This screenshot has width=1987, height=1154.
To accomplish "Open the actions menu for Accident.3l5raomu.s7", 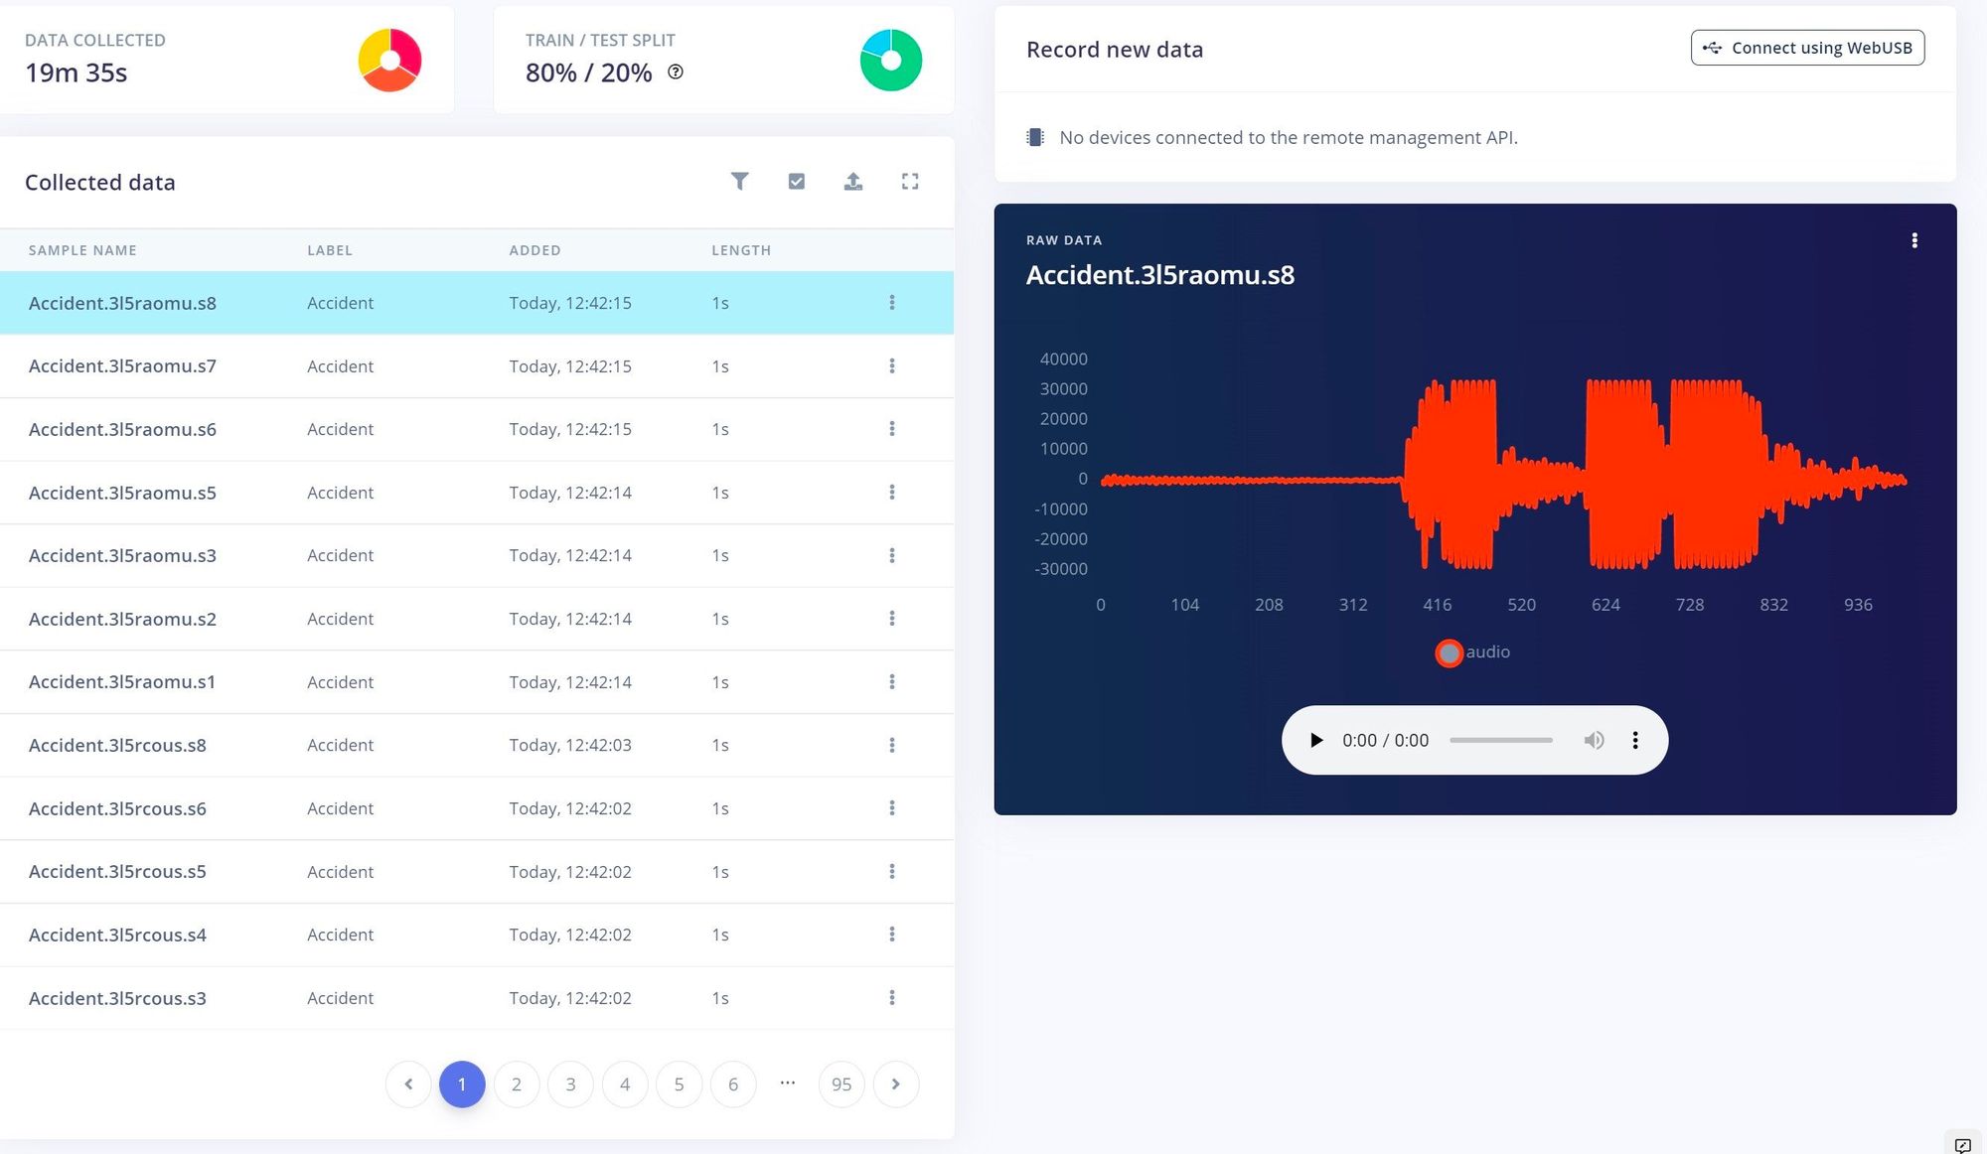I will pos(891,365).
